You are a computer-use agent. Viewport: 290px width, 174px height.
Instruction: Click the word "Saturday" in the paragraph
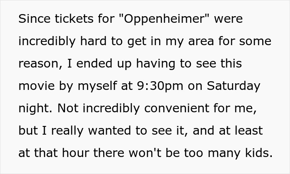point(233,86)
